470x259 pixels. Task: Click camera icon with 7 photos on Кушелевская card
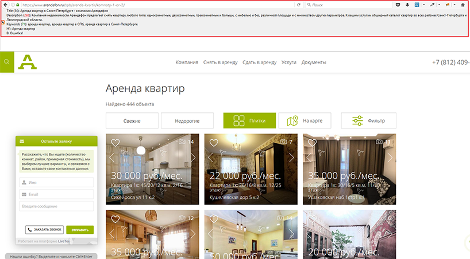pos(284,142)
